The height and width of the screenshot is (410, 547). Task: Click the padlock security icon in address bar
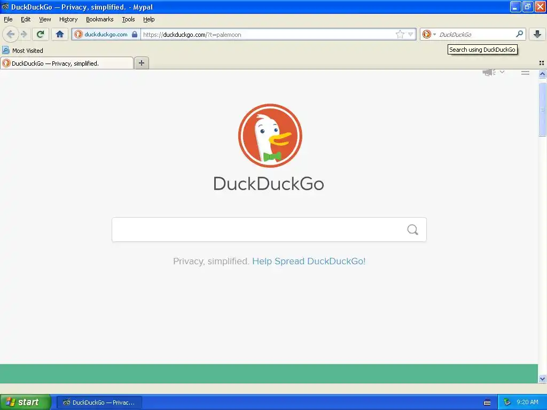pyautogui.click(x=135, y=34)
